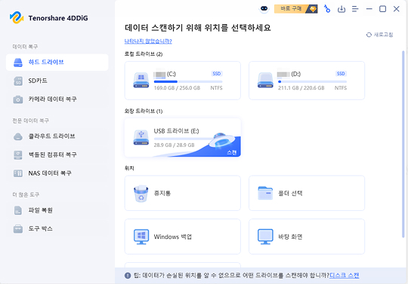Click the file repair document icon
The height and width of the screenshot is (284, 408).
[x=18, y=210]
